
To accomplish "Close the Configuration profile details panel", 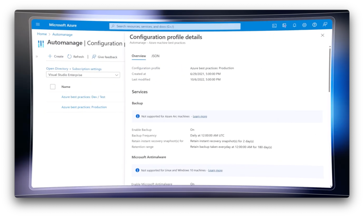I will pos(322,35).
